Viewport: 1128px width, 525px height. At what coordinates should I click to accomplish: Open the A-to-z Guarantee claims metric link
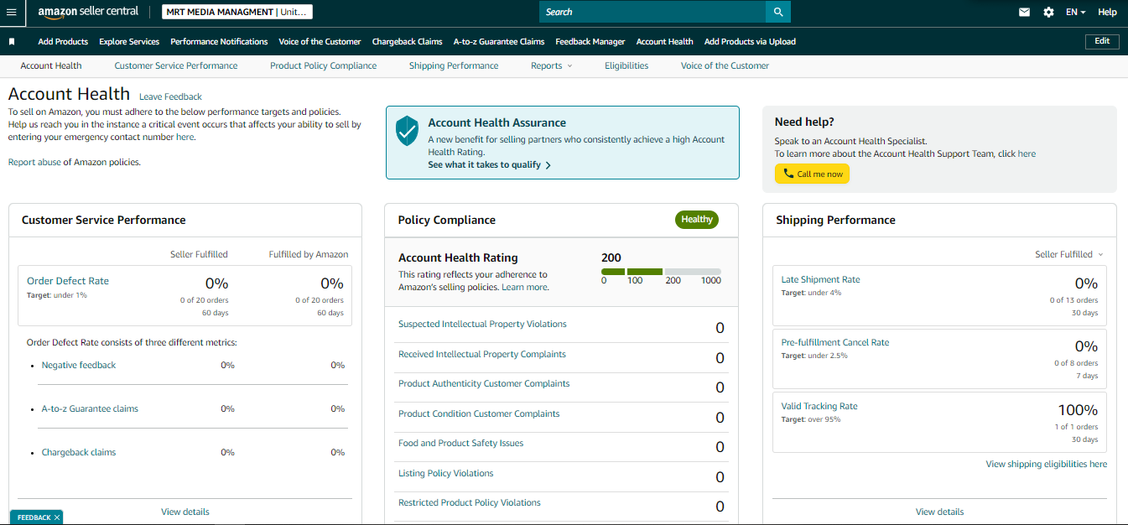[90, 408]
